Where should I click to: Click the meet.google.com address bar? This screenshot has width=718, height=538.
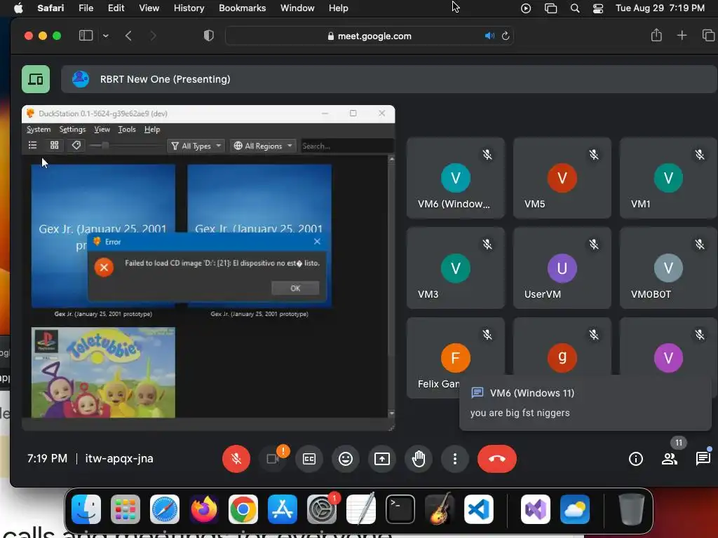[369, 36]
